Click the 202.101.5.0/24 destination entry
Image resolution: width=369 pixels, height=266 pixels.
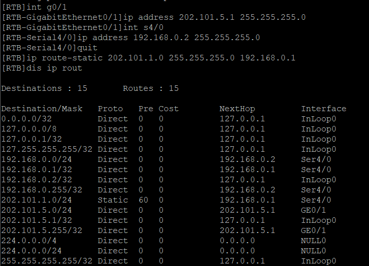pos(37,210)
